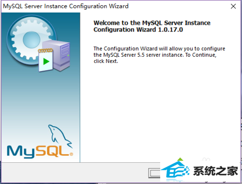Click the MySQL dolphin logo
Viewport: 242px width, 184px height.
[40, 141]
